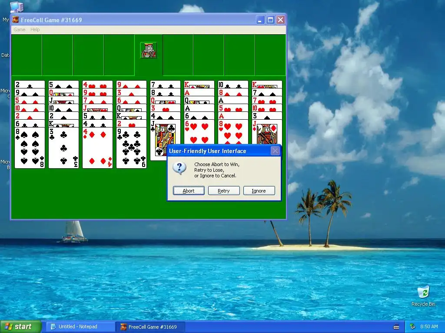Image resolution: width=445 pixels, height=333 pixels.
Task: Select the six of hearts card
Action: point(199,132)
